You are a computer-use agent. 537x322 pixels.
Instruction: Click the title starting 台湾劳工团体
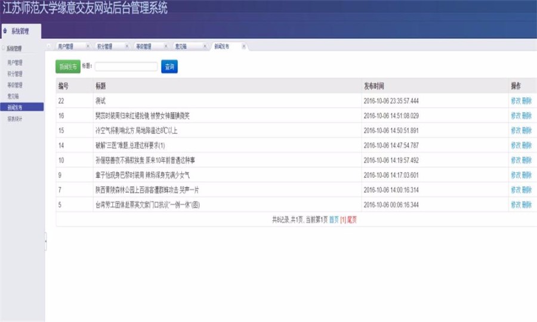coord(147,205)
